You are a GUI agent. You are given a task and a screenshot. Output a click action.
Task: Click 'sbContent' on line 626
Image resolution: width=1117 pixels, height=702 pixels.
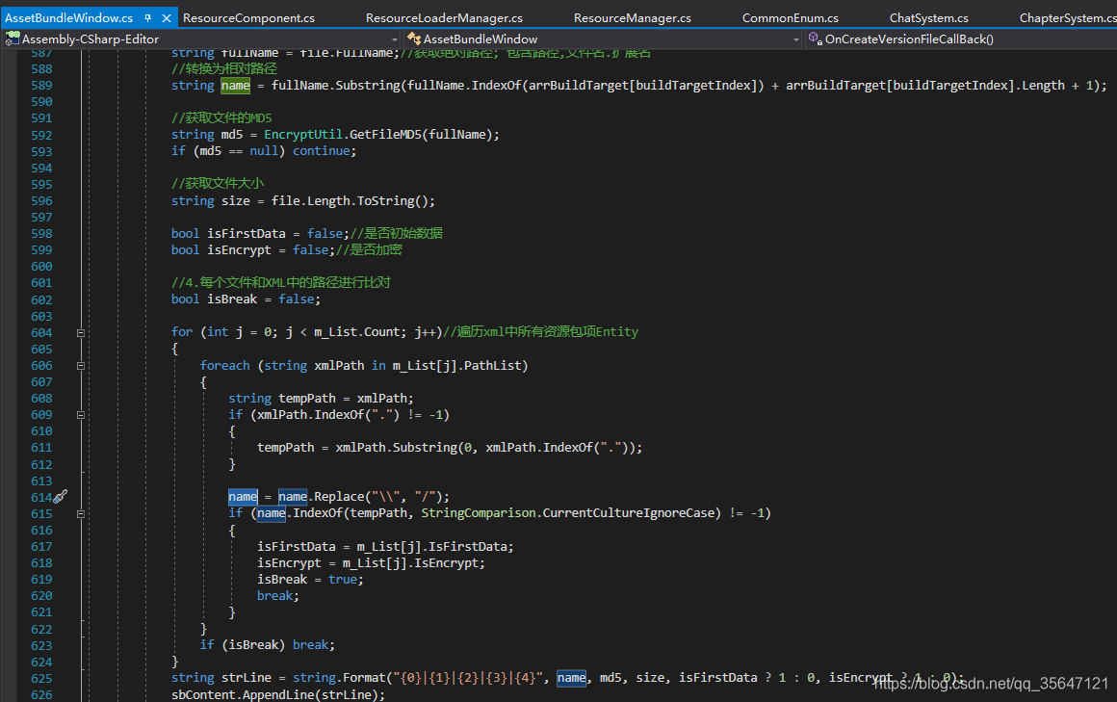pyautogui.click(x=203, y=695)
